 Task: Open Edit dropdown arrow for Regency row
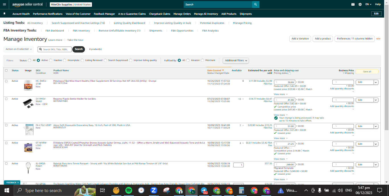pos(376,100)
